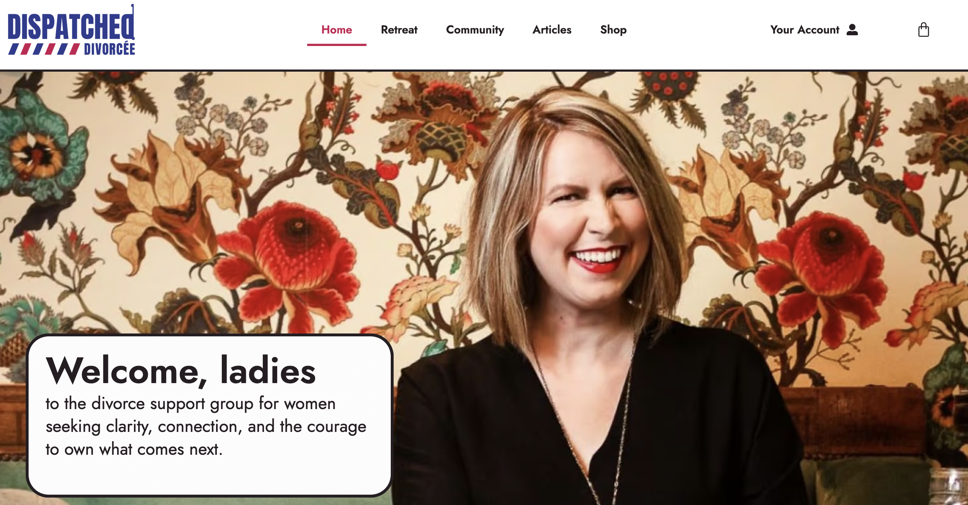Open the Community page
Screen dimensions: 968x505
coord(475,30)
